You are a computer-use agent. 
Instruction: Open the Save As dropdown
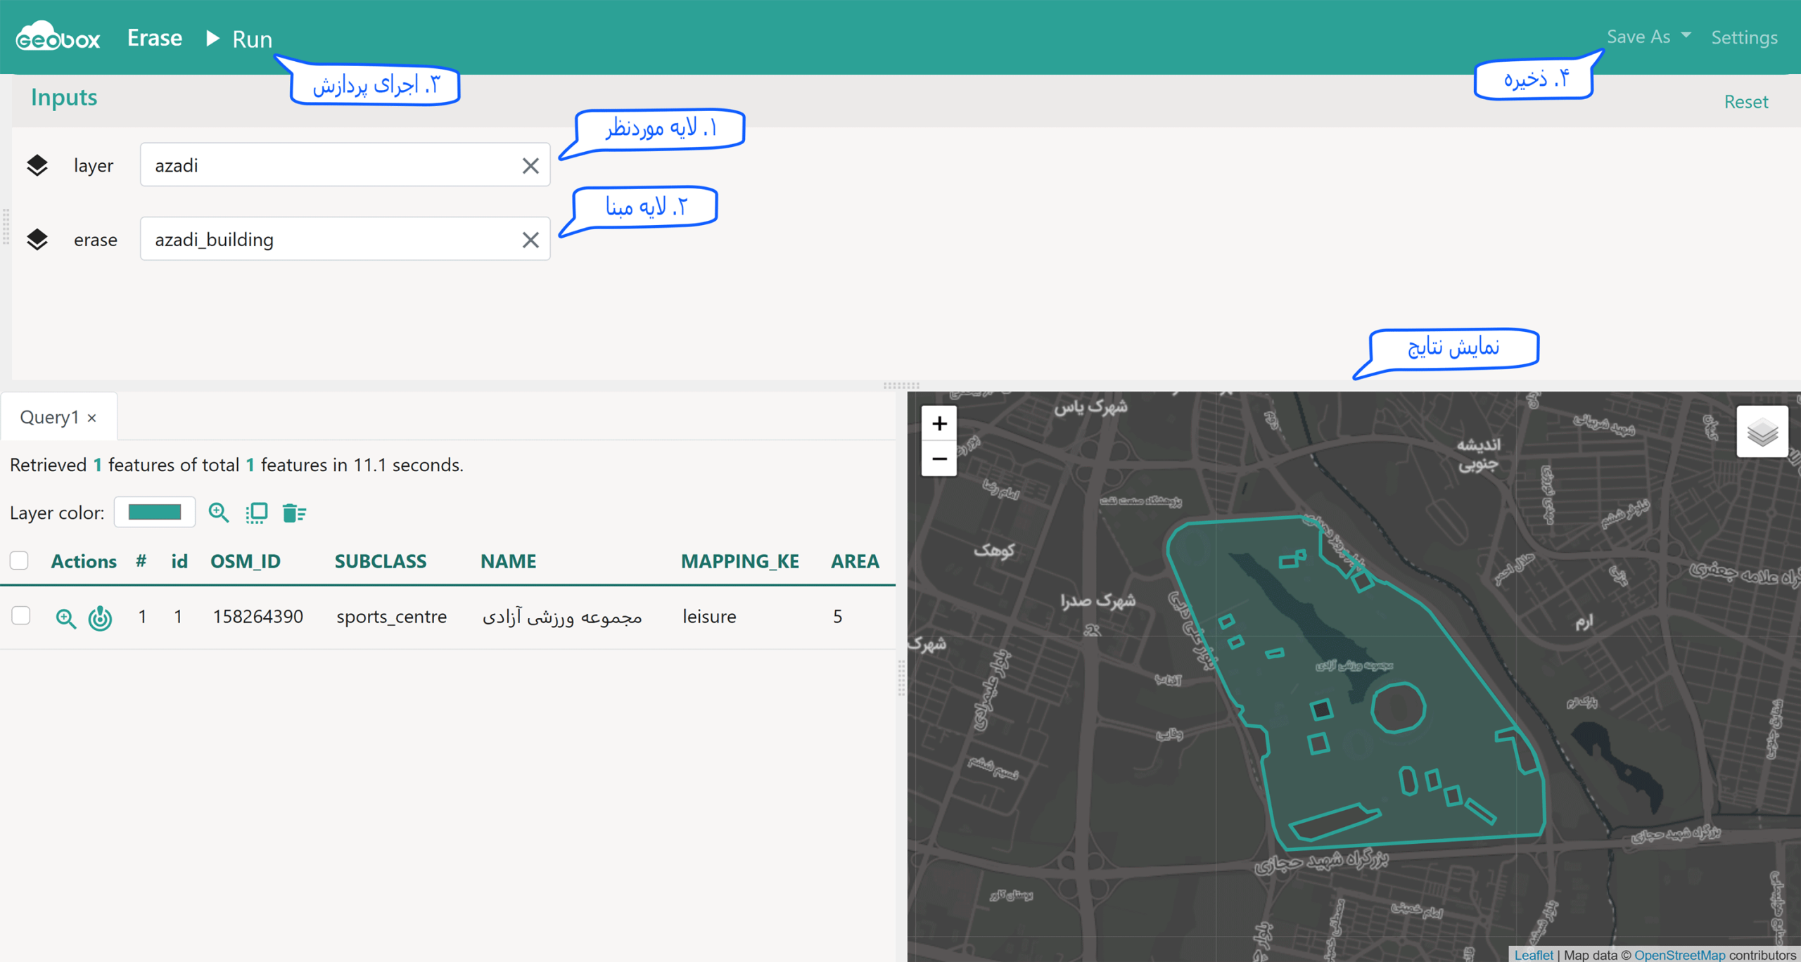click(1648, 37)
